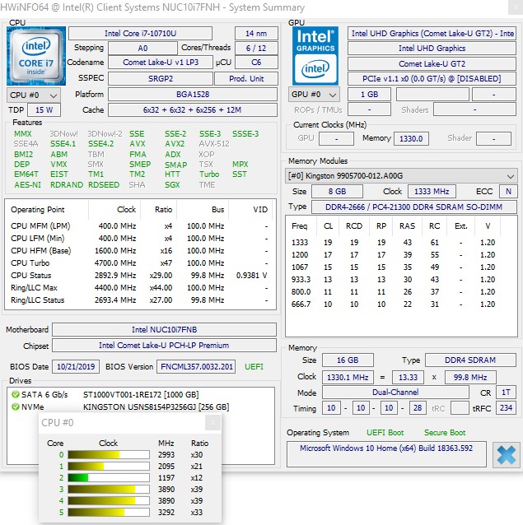
Task: Click the Secure Boot label
Action: tap(445, 433)
